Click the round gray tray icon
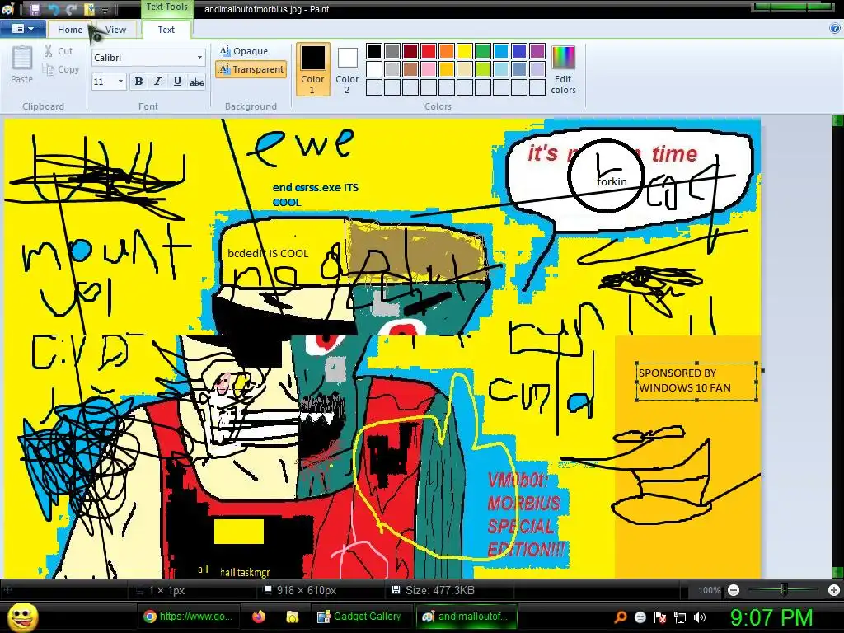Image resolution: width=844 pixels, height=633 pixels. pos(640,617)
